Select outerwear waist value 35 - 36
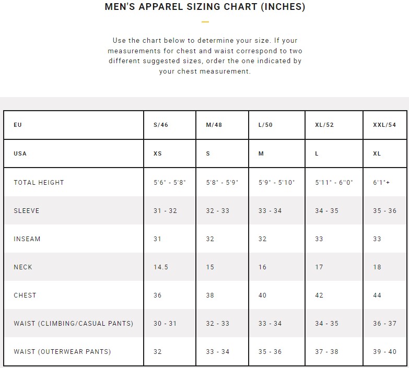 (270, 352)
